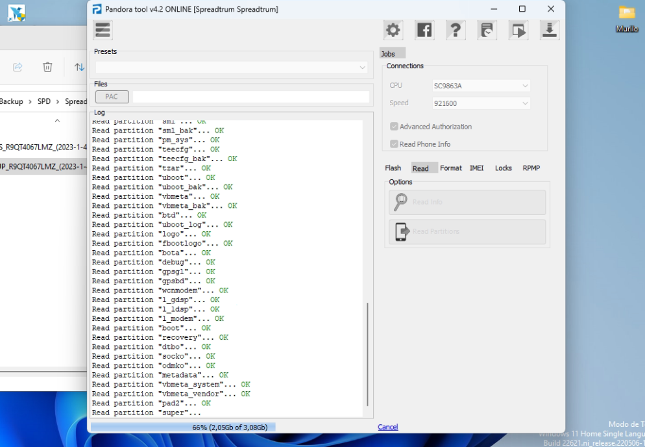Viewport: 645px width, 447px height.
Task: Click the log line Read partition "vbmeta_system"
Action: click(x=171, y=385)
